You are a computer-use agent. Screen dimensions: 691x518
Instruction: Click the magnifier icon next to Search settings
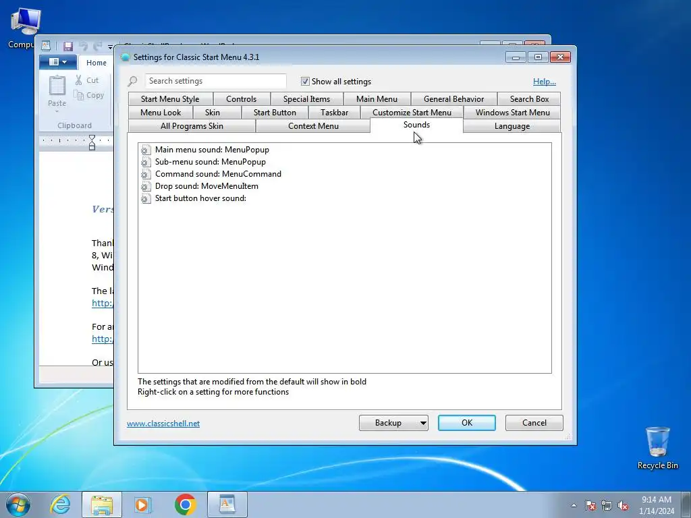133,81
